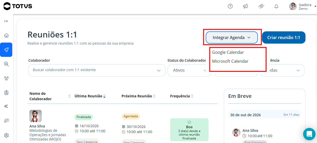Viewport: 317px width, 143px height.
Task: Click the handshake icon in header
Action: [x=261, y=6]
